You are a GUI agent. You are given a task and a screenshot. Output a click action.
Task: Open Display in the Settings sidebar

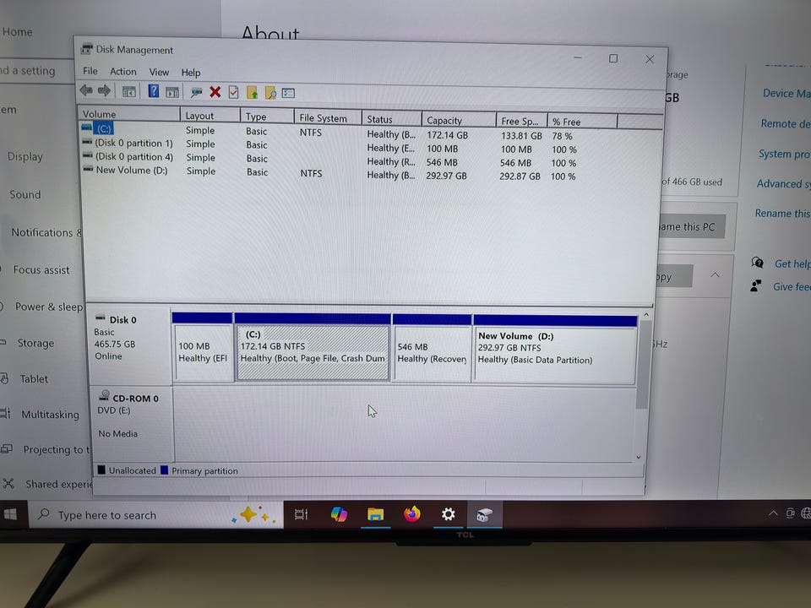[24, 157]
